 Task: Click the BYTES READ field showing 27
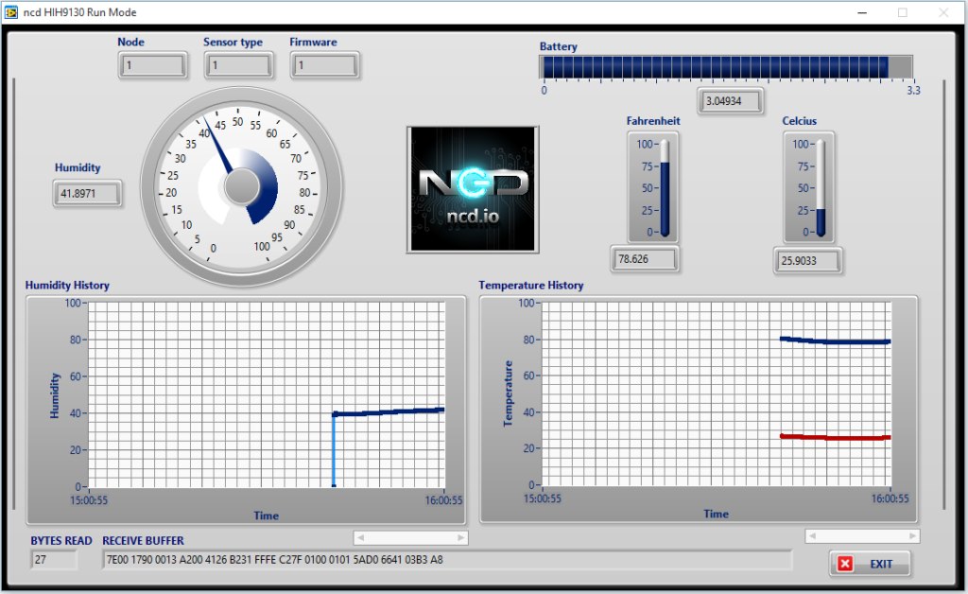click(x=54, y=559)
